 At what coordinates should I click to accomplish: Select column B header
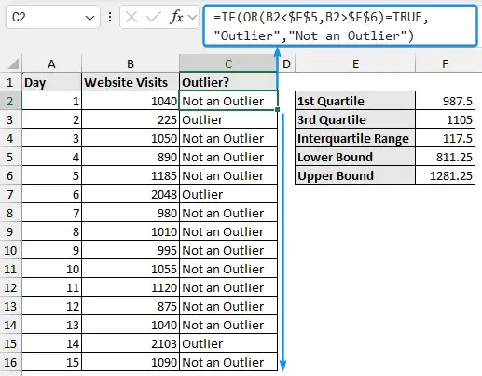[x=131, y=63]
